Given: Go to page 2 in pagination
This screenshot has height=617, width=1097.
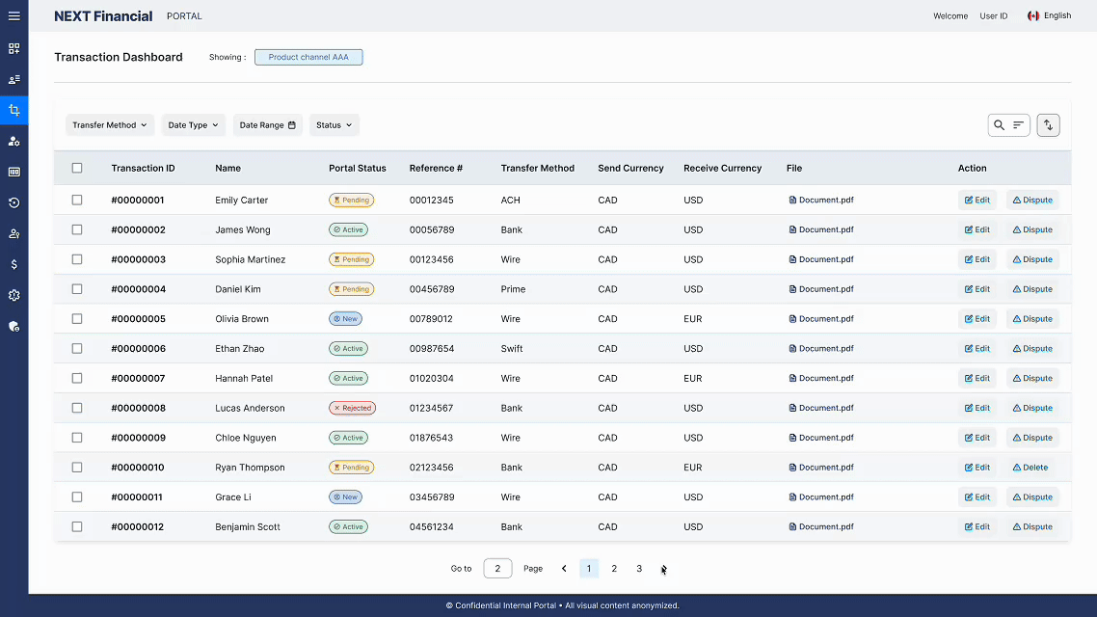Looking at the screenshot, I should point(614,569).
